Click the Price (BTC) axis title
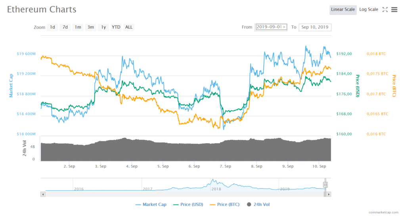Viewport: 406px width, 220px height. 394,86
